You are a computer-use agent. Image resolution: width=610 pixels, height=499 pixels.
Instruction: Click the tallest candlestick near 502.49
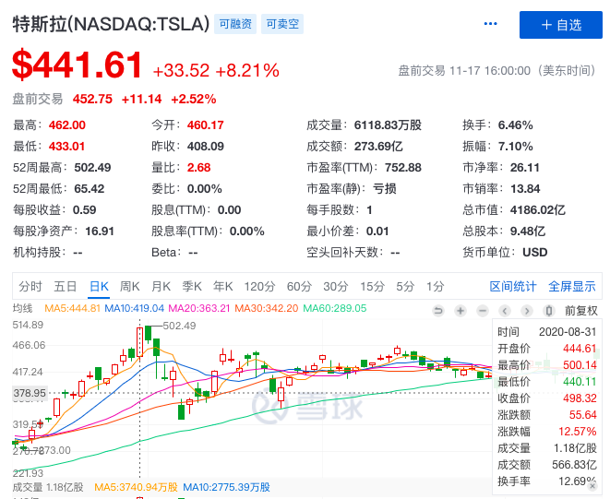[140, 342]
